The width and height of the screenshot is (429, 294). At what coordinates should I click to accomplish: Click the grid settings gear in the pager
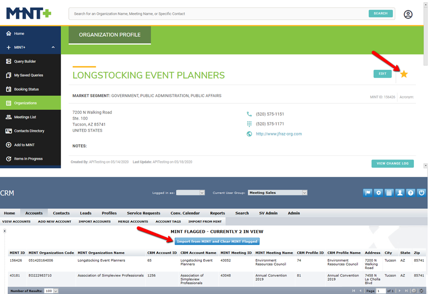(414, 291)
